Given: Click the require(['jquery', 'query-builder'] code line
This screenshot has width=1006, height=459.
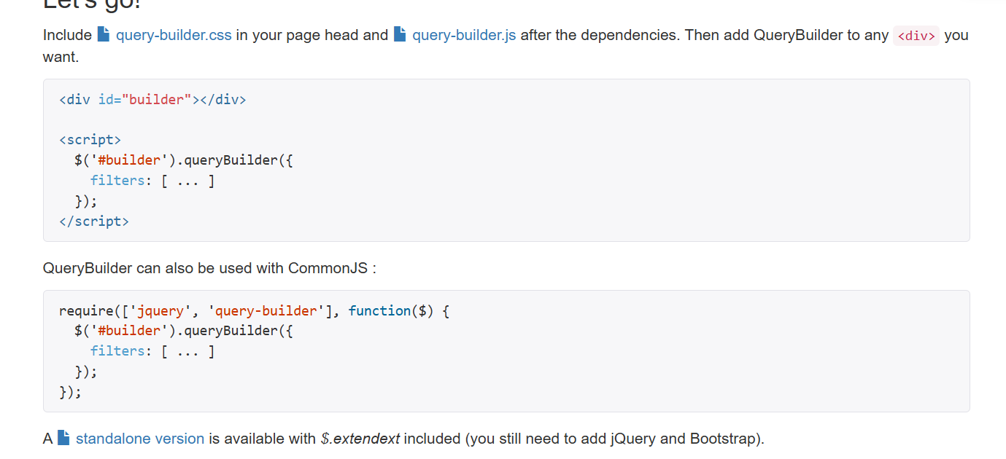Looking at the screenshot, I should pos(255,311).
